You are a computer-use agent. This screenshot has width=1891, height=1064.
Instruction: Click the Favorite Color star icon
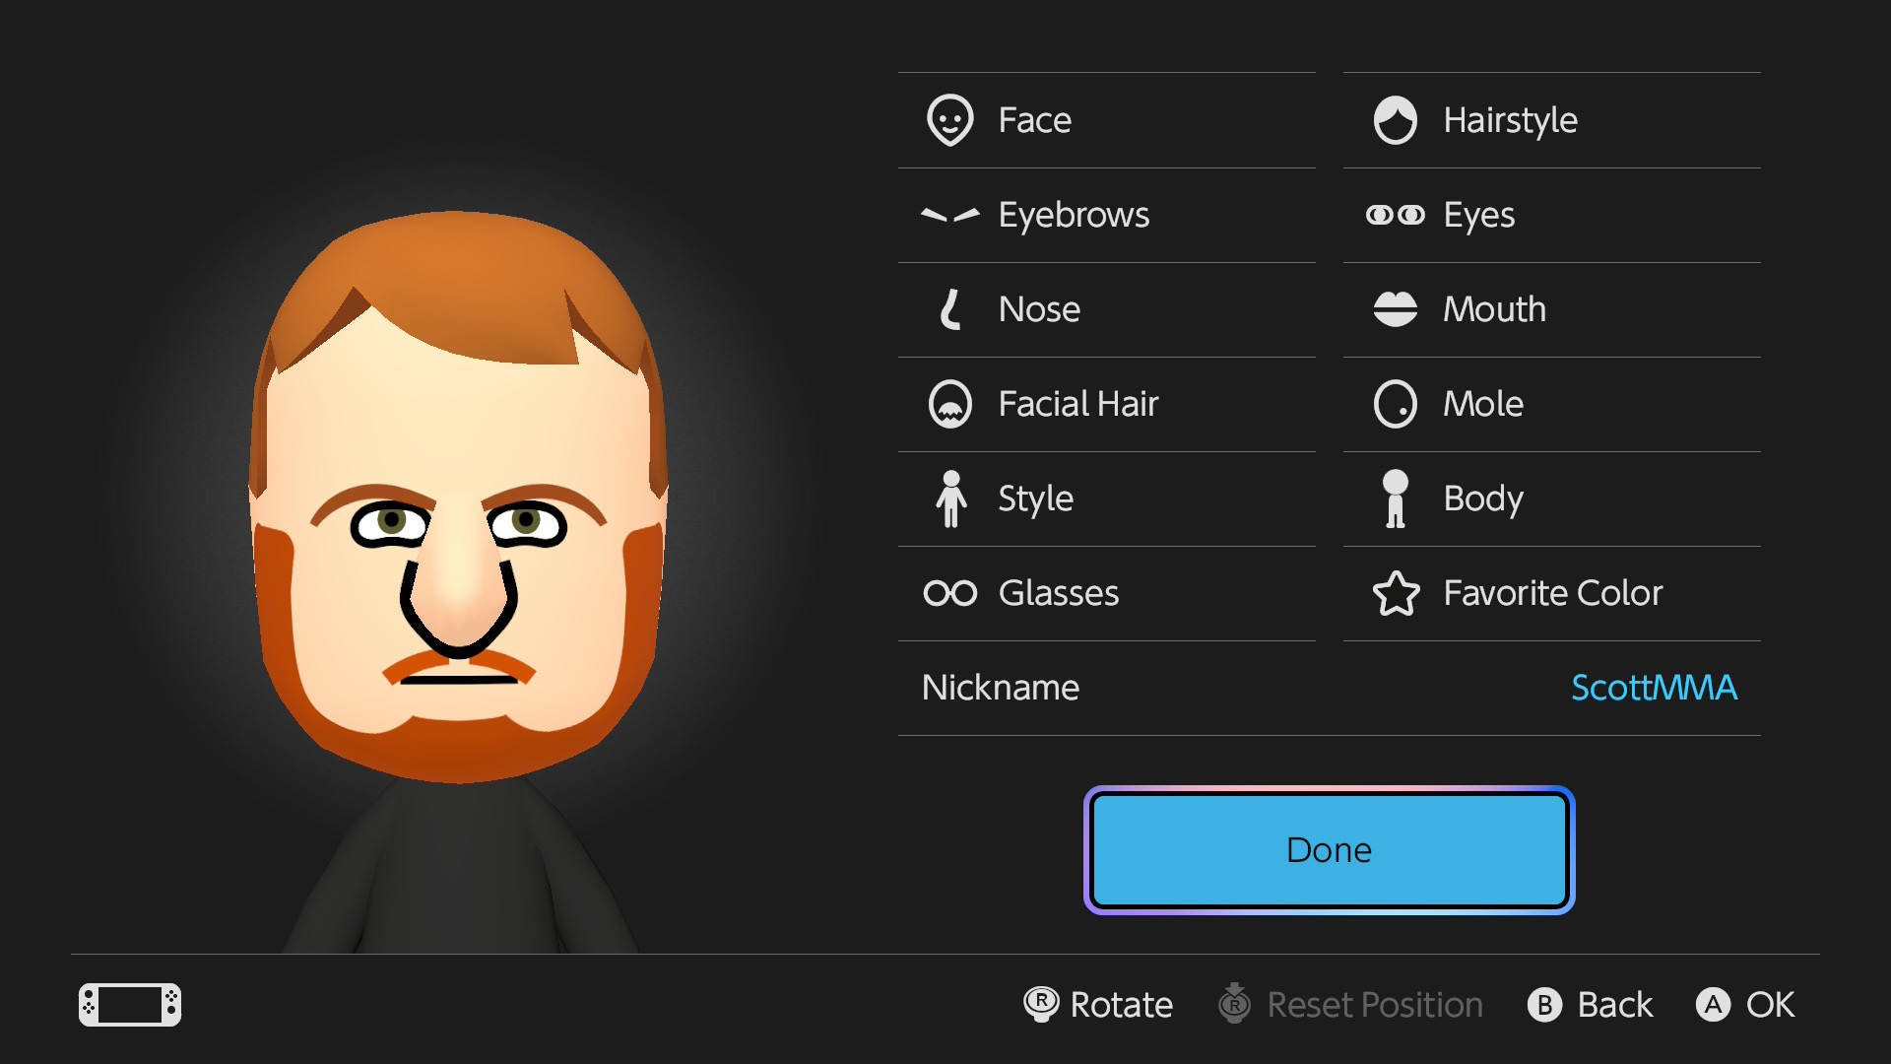tap(1396, 593)
